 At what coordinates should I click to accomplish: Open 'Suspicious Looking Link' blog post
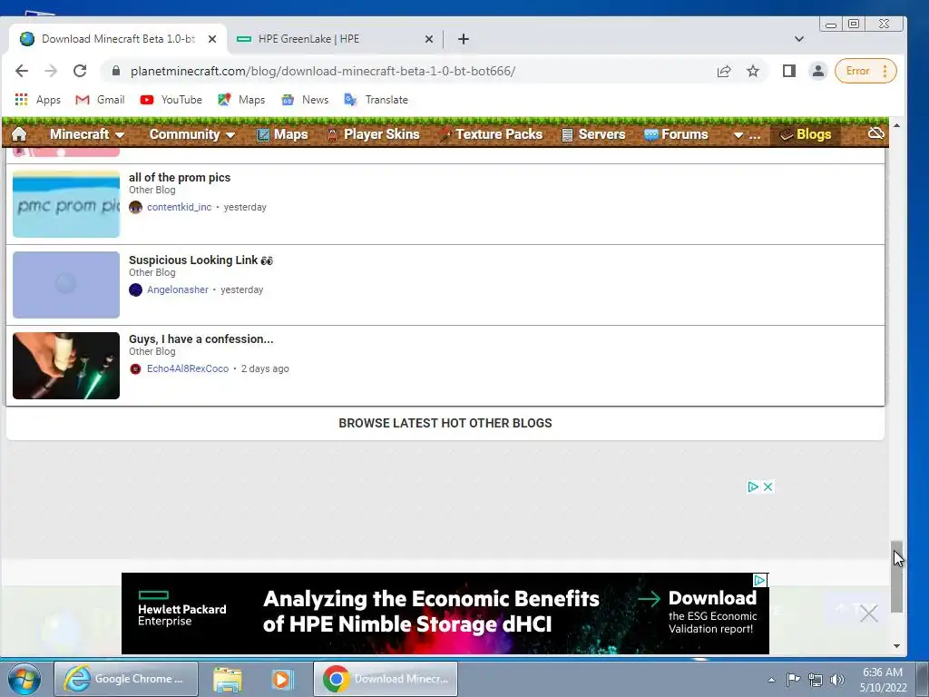[x=200, y=260]
